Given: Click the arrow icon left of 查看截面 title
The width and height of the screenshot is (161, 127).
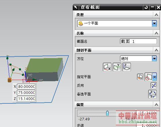Looking at the screenshot, I should tap(76, 7).
